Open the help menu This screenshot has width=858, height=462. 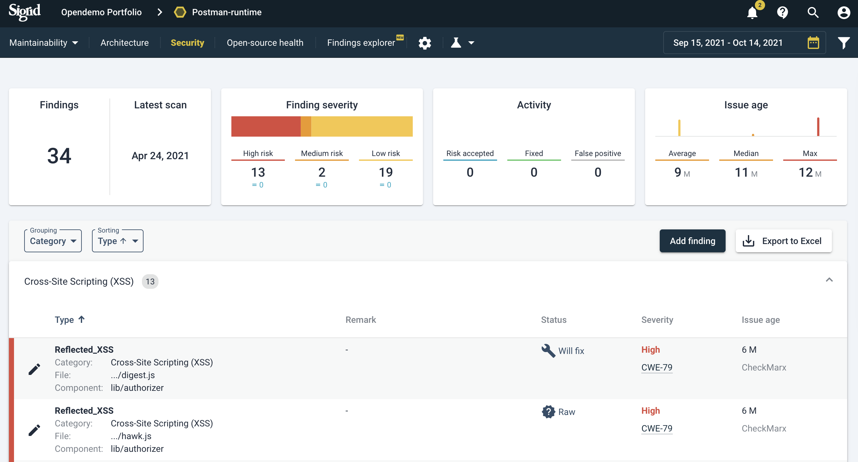tap(782, 13)
